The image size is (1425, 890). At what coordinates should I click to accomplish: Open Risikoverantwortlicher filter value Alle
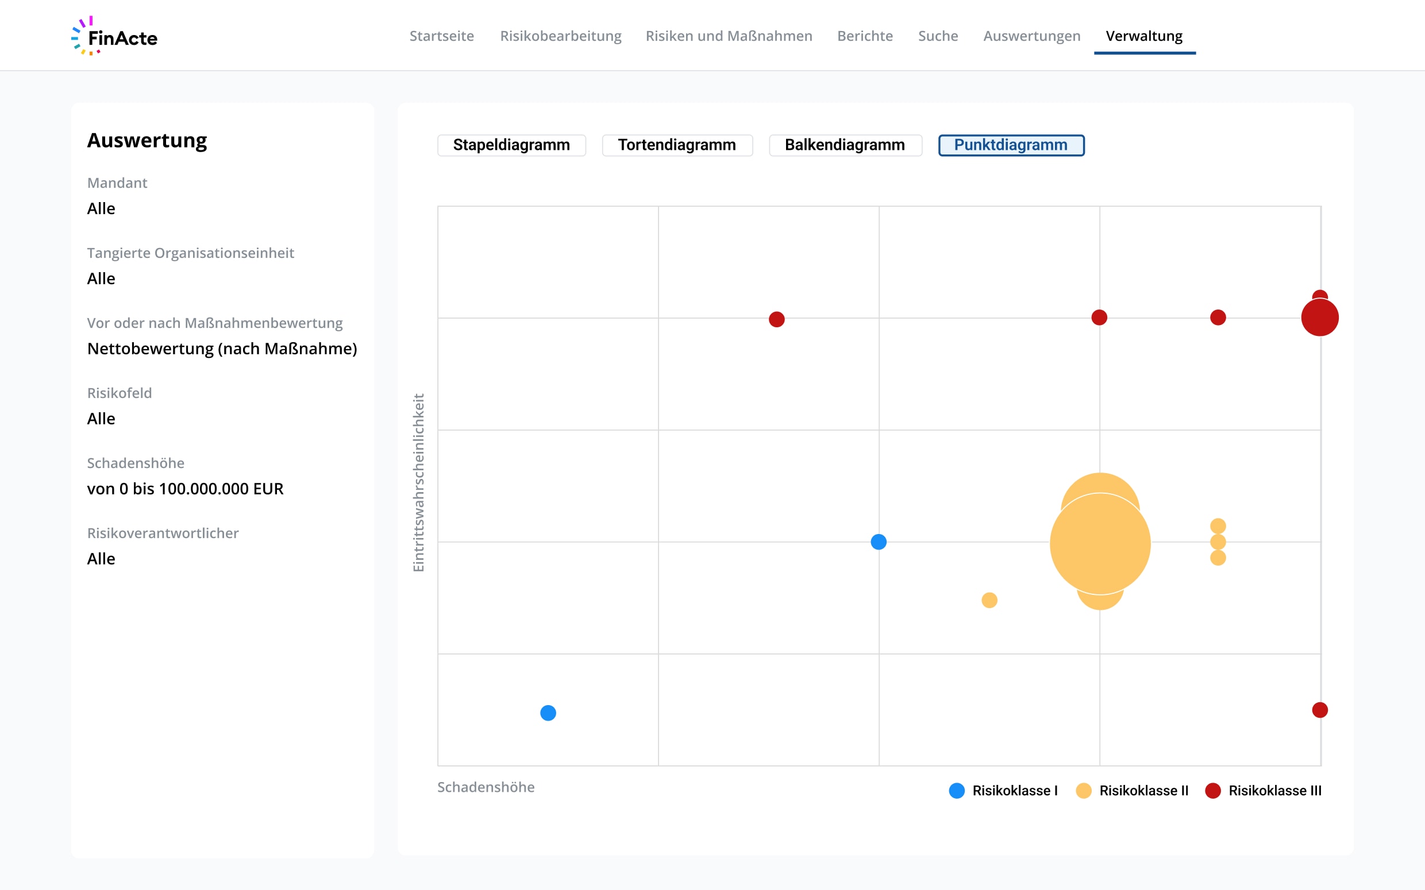pyautogui.click(x=101, y=559)
